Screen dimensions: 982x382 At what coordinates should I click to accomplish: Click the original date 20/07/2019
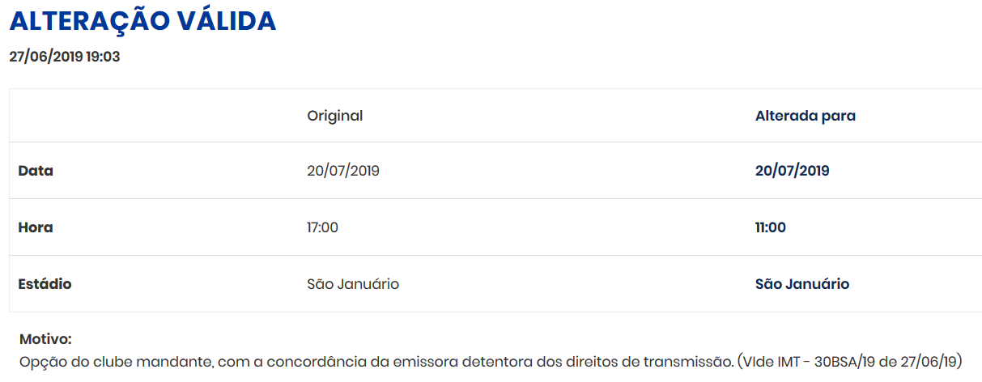pyautogui.click(x=343, y=171)
